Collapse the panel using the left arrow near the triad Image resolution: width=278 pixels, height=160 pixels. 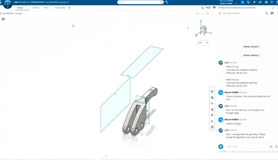point(188,28)
